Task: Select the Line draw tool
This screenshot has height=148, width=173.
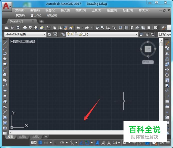Action: (5, 43)
